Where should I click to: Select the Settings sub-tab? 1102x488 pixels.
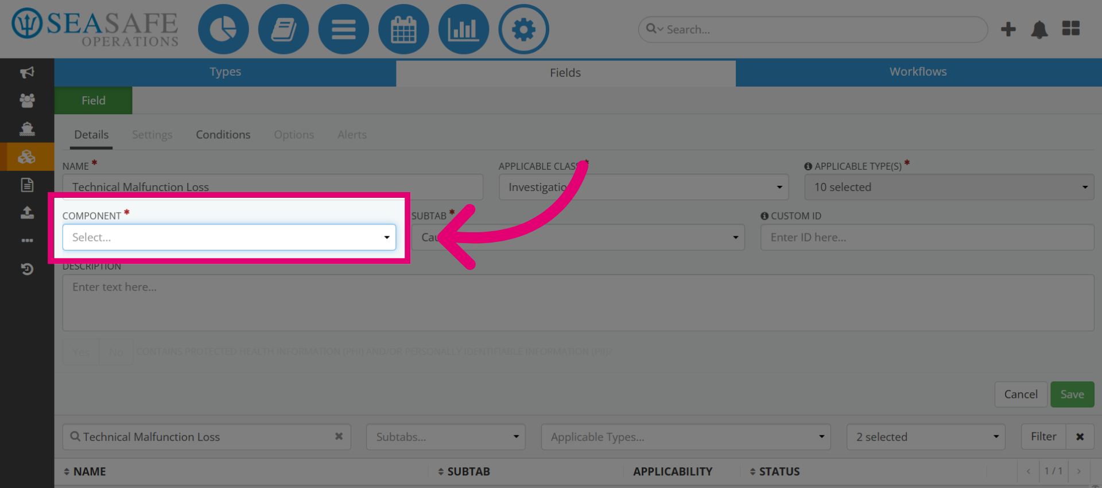click(x=152, y=135)
